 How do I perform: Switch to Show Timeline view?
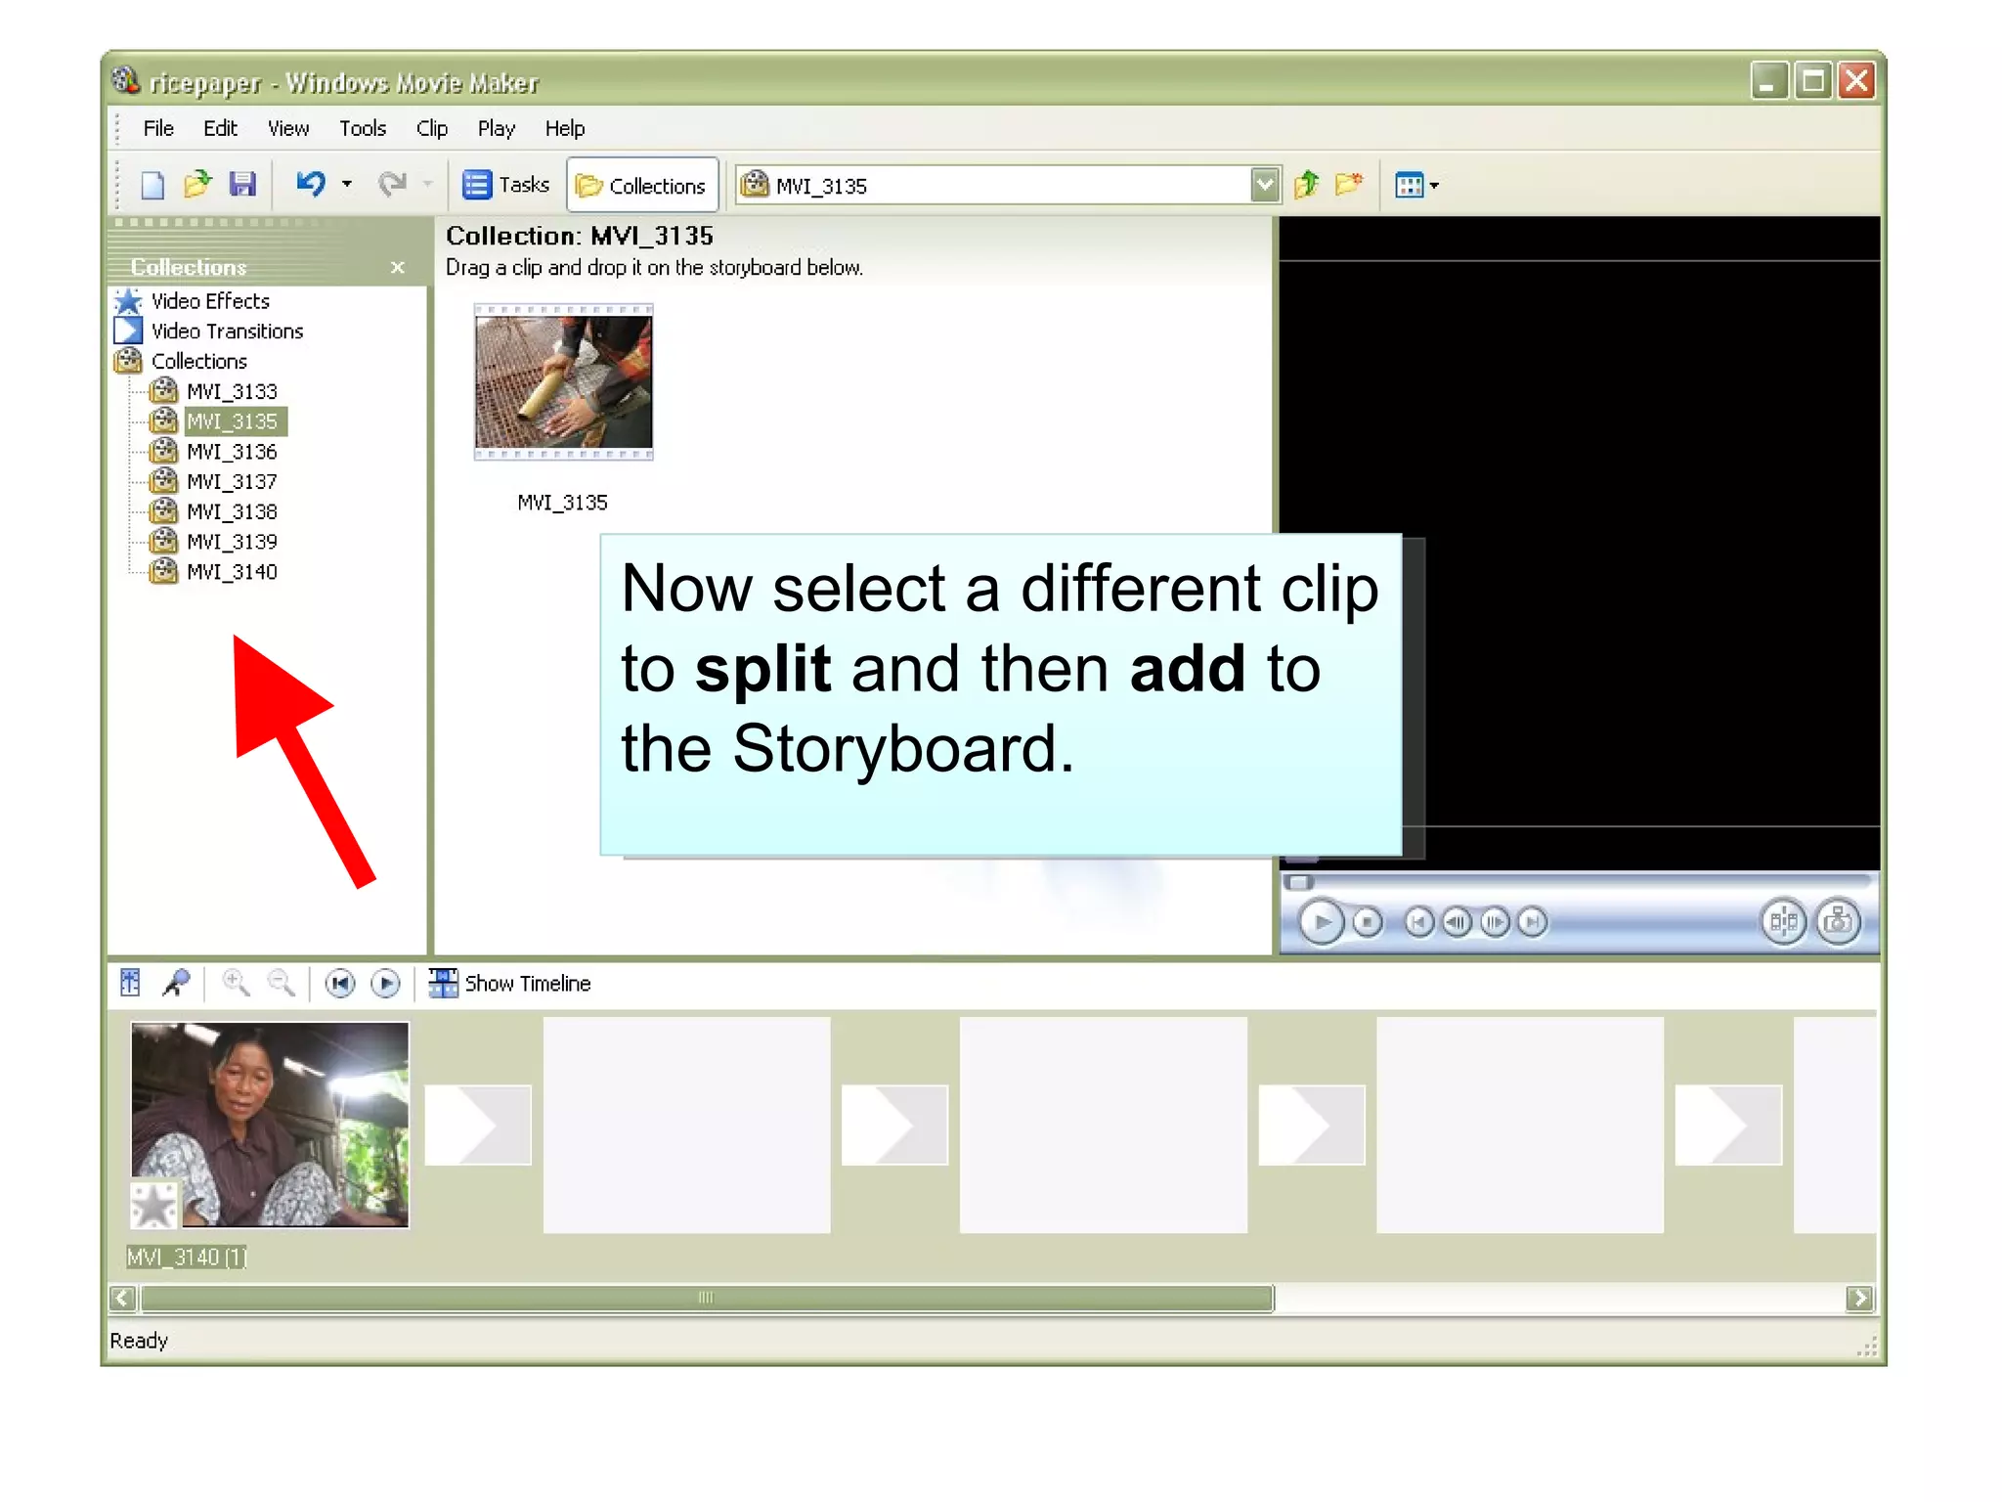(509, 983)
